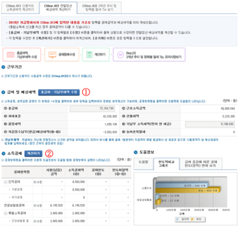The height and width of the screenshot is (226, 238).
Task: Select the 한도액비교 그래프 tab
Action: pyautogui.click(x=166, y=164)
